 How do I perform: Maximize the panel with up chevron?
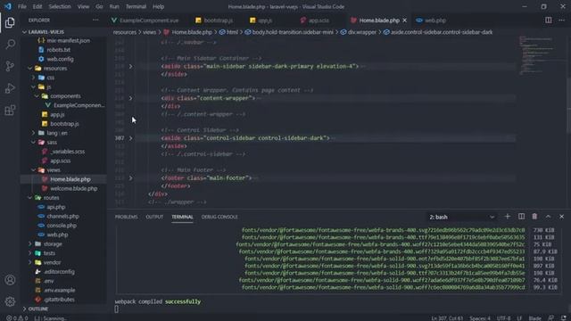tap(548, 217)
